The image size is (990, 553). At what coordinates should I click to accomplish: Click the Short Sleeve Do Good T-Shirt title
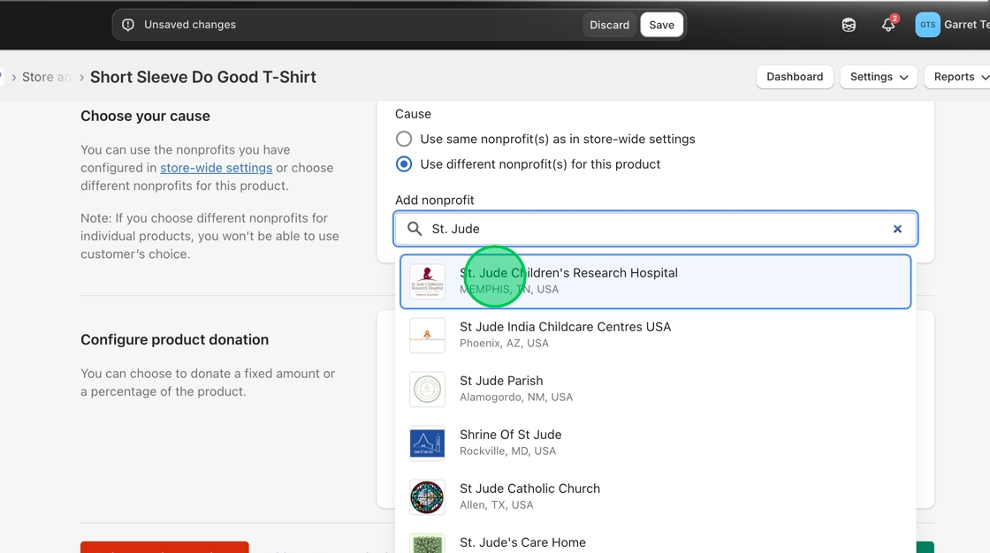tap(202, 77)
